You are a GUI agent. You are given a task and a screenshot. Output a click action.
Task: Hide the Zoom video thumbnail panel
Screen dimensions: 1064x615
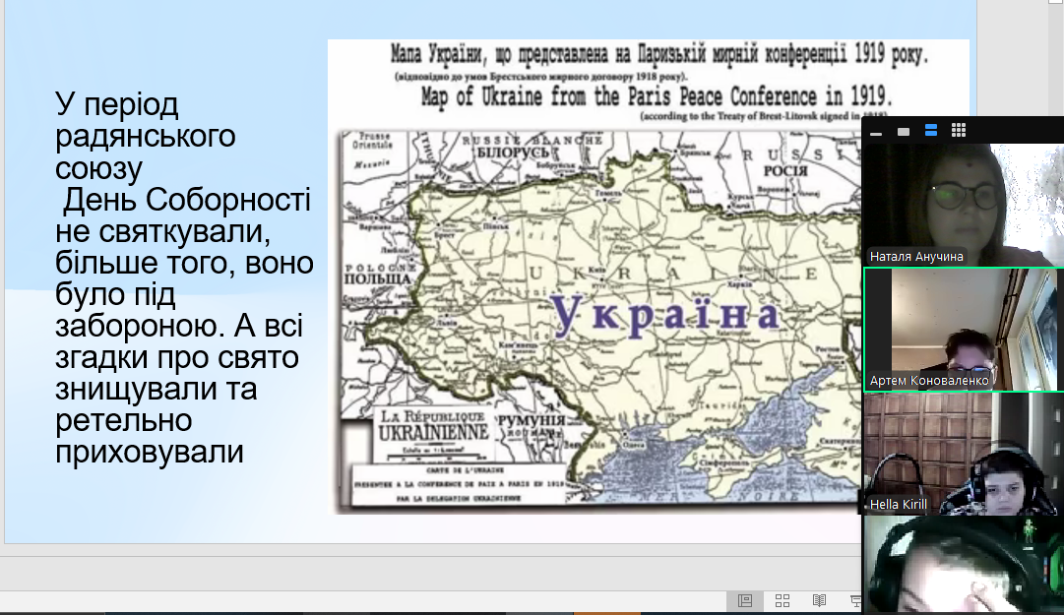(876, 132)
